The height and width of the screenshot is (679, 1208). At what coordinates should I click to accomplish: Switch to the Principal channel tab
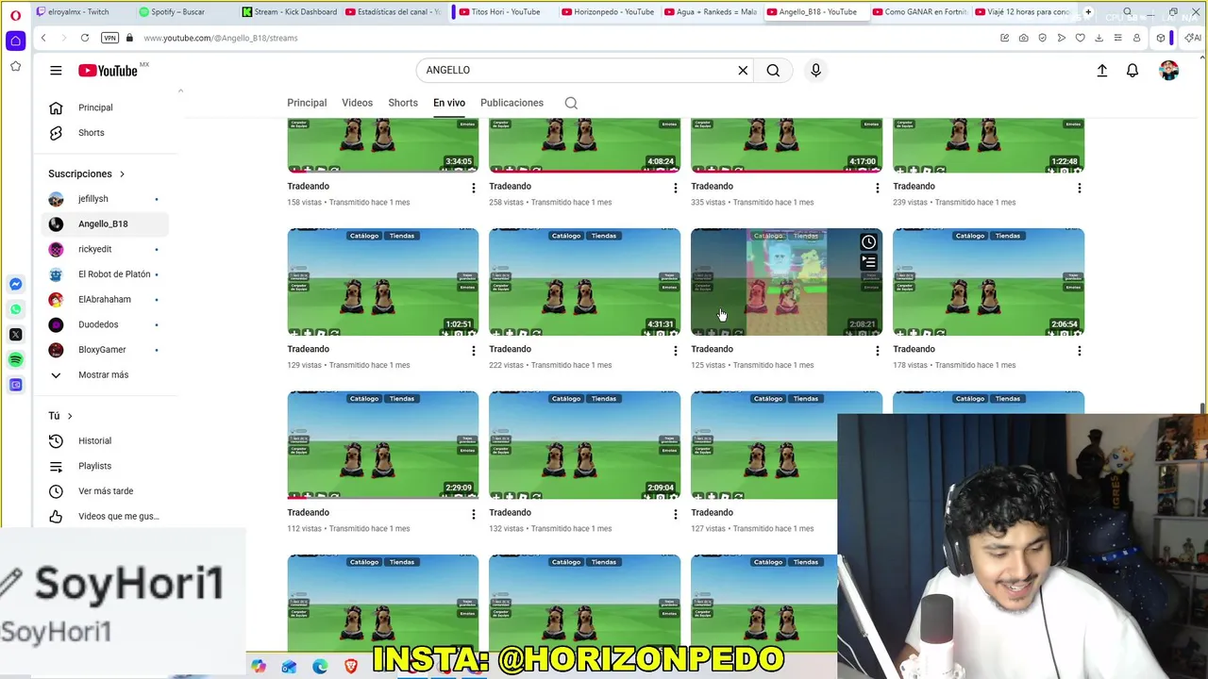(x=307, y=103)
